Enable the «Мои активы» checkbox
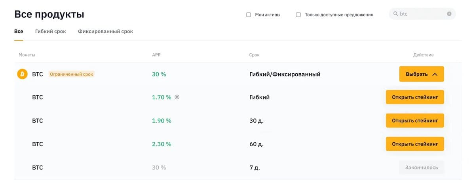Viewport: 475px width, 190px height. click(x=249, y=15)
